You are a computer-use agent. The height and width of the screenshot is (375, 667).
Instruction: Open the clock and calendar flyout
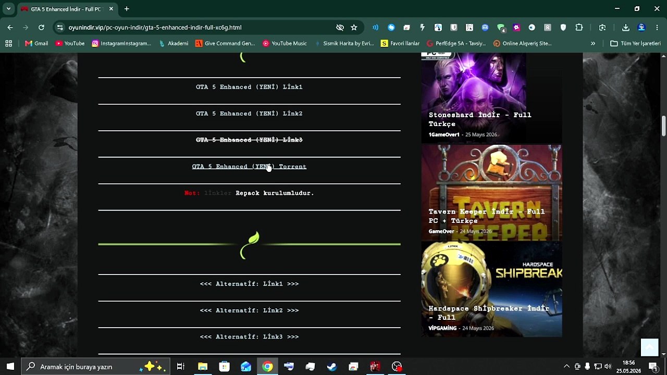628,367
